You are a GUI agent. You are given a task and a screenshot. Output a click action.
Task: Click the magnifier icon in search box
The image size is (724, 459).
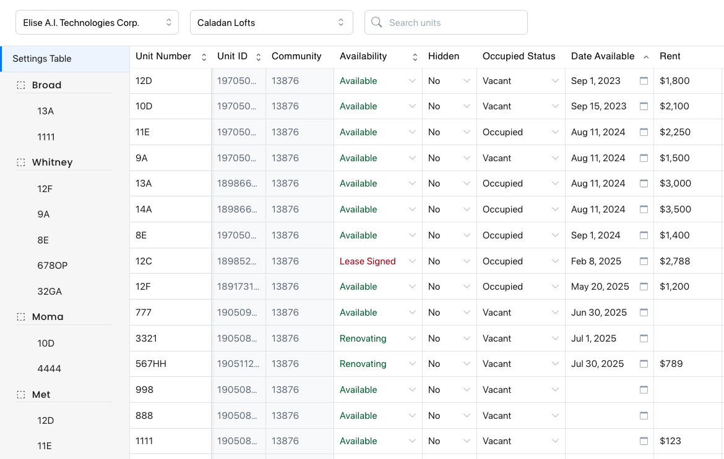tap(376, 22)
